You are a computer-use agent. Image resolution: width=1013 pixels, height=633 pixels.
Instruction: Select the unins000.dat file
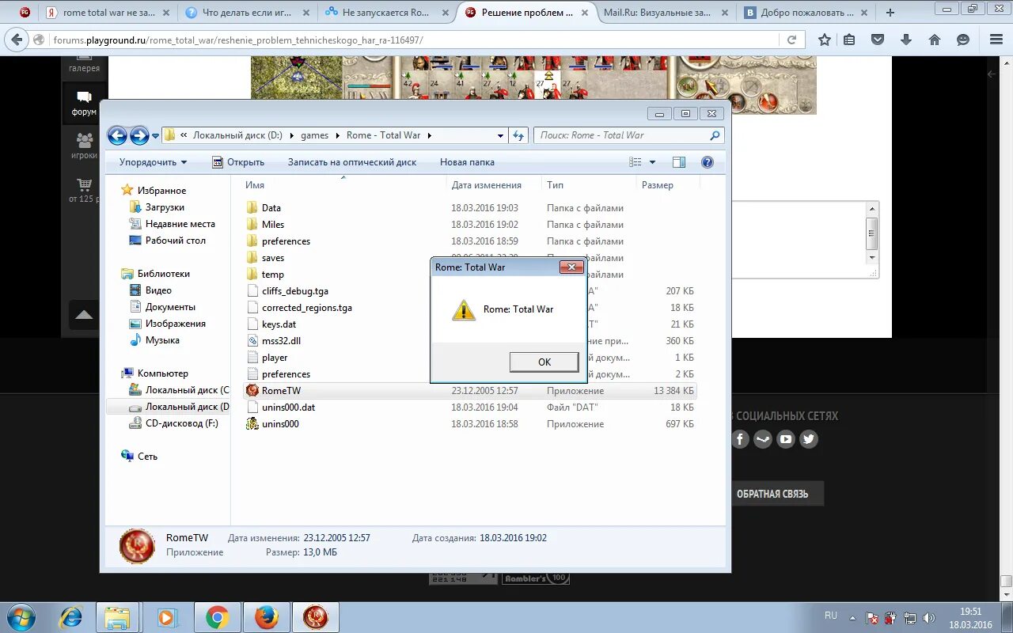pyautogui.click(x=288, y=407)
